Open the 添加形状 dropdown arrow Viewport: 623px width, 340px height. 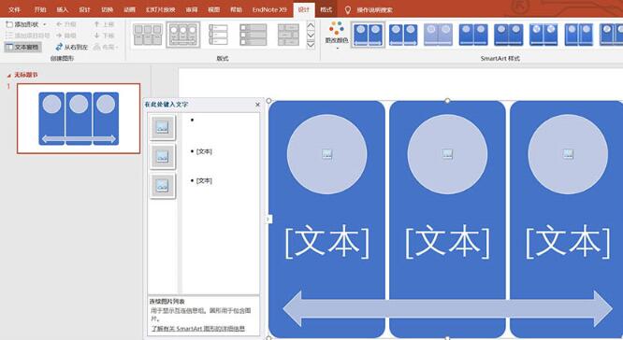point(44,24)
